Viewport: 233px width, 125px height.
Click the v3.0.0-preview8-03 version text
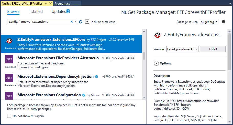121,40
